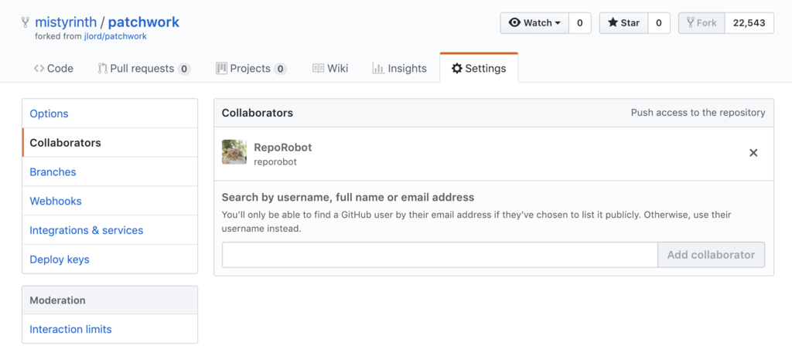Star the patchwork repository
This screenshot has height=356, width=792.
(623, 23)
